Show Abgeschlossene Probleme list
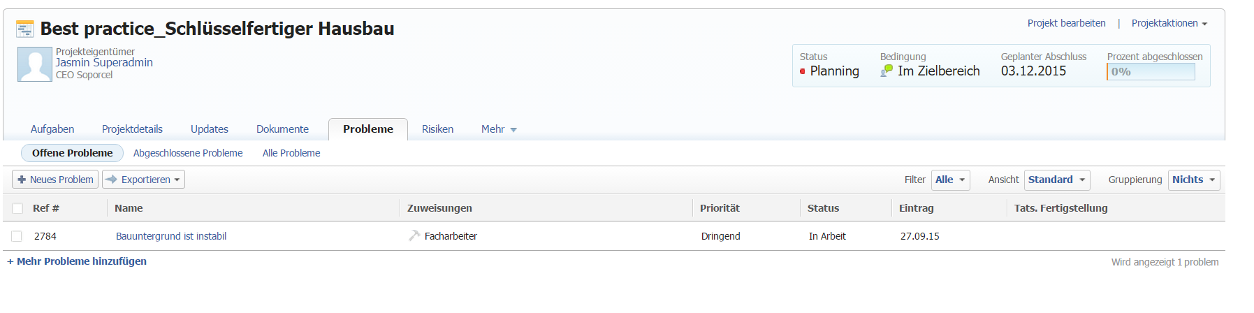The image size is (1254, 313). [188, 153]
